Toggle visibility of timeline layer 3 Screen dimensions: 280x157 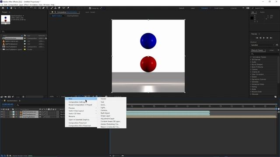click(x=2, y=117)
